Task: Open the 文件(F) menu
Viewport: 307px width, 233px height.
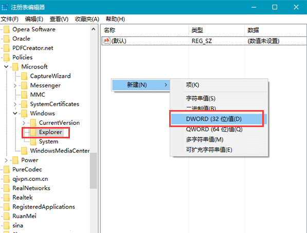Action: pos(10,19)
